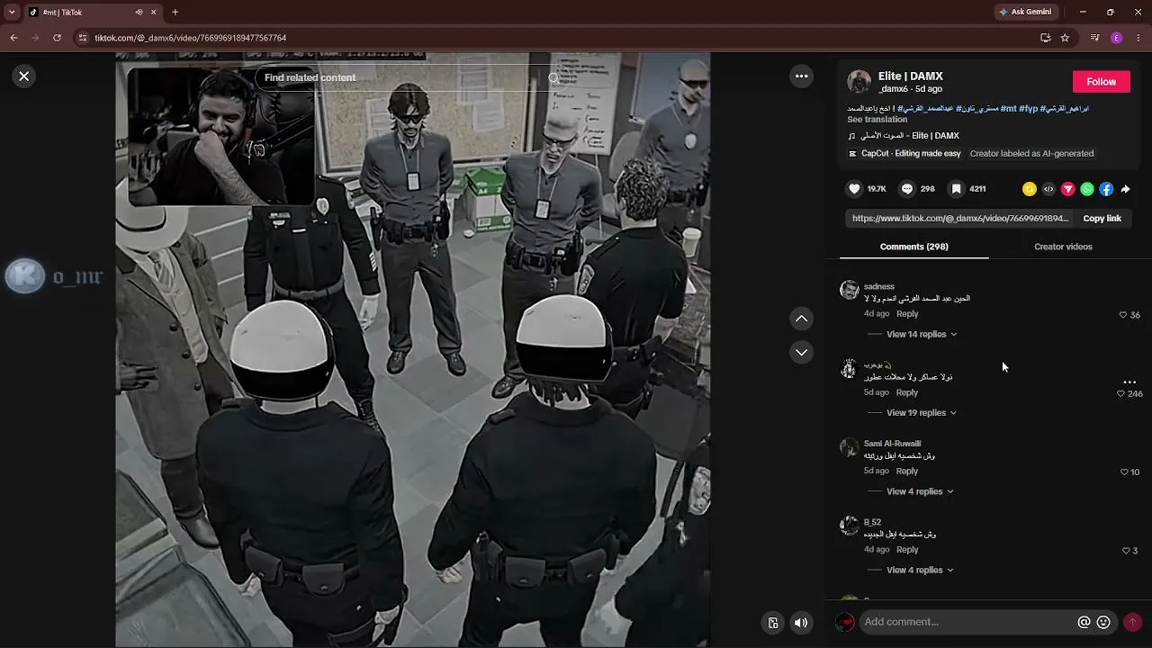Mute the tab via its speaker icon
1152x648 pixels.
click(139, 12)
